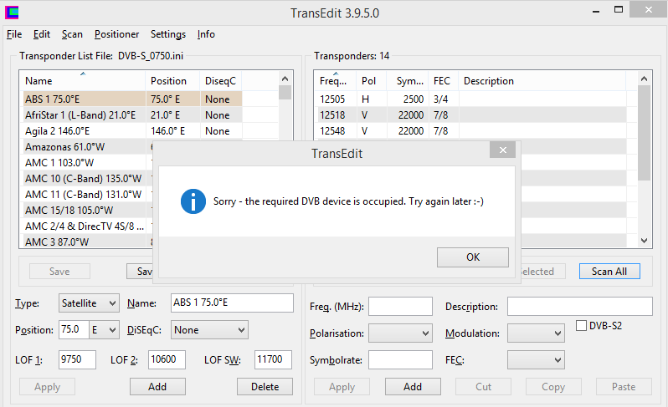Select ABS 1 75.0°E satellite row
This screenshot has width=668, height=407.
pos(133,99)
